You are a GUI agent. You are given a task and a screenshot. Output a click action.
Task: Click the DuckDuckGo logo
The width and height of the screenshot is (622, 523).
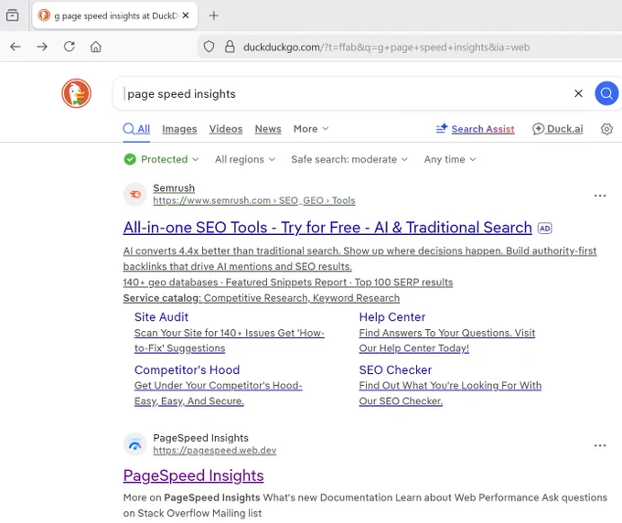tap(76, 93)
